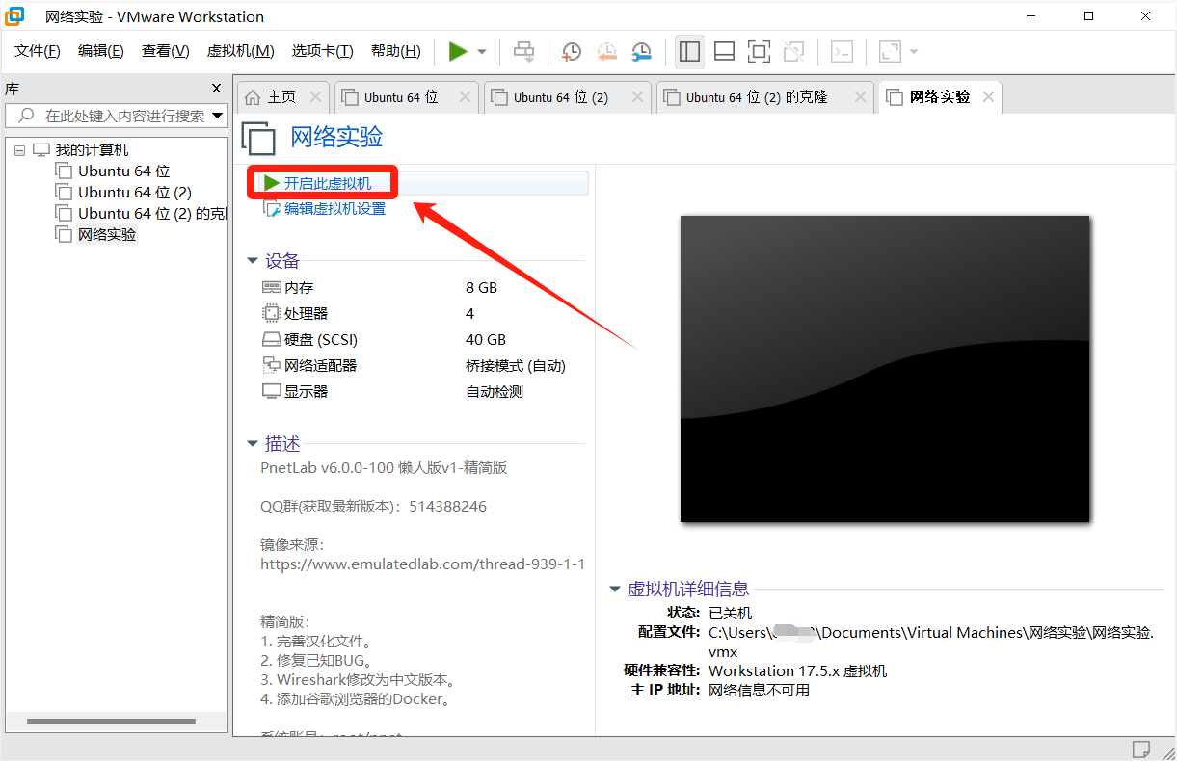1177x761 pixels.
Task: Toggle the library sidebar view icon
Action: [x=689, y=52]
